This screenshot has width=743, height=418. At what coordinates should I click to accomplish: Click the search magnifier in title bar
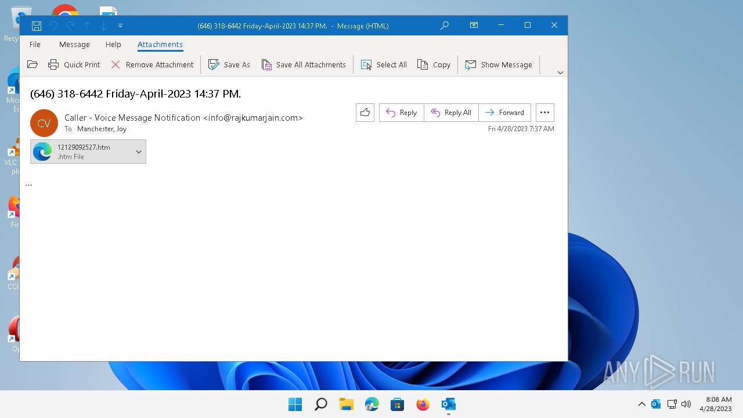tap(445, 26)
